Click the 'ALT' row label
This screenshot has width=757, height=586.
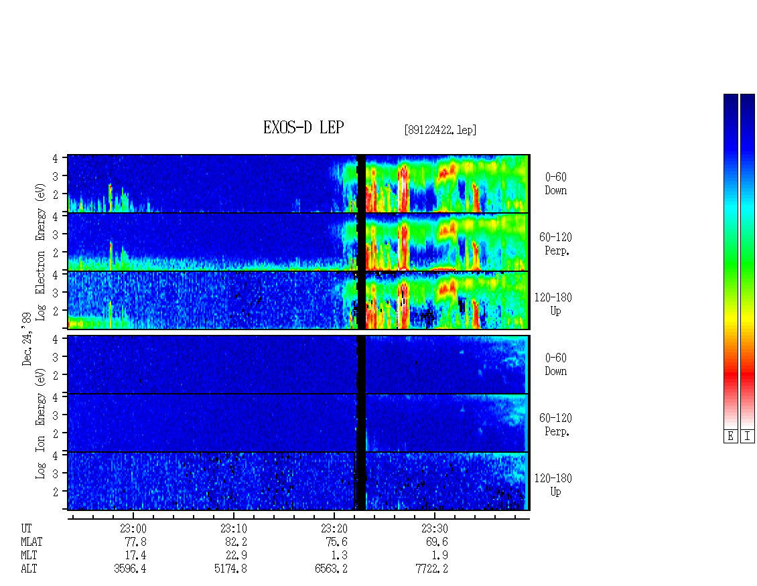coord(29,569)
